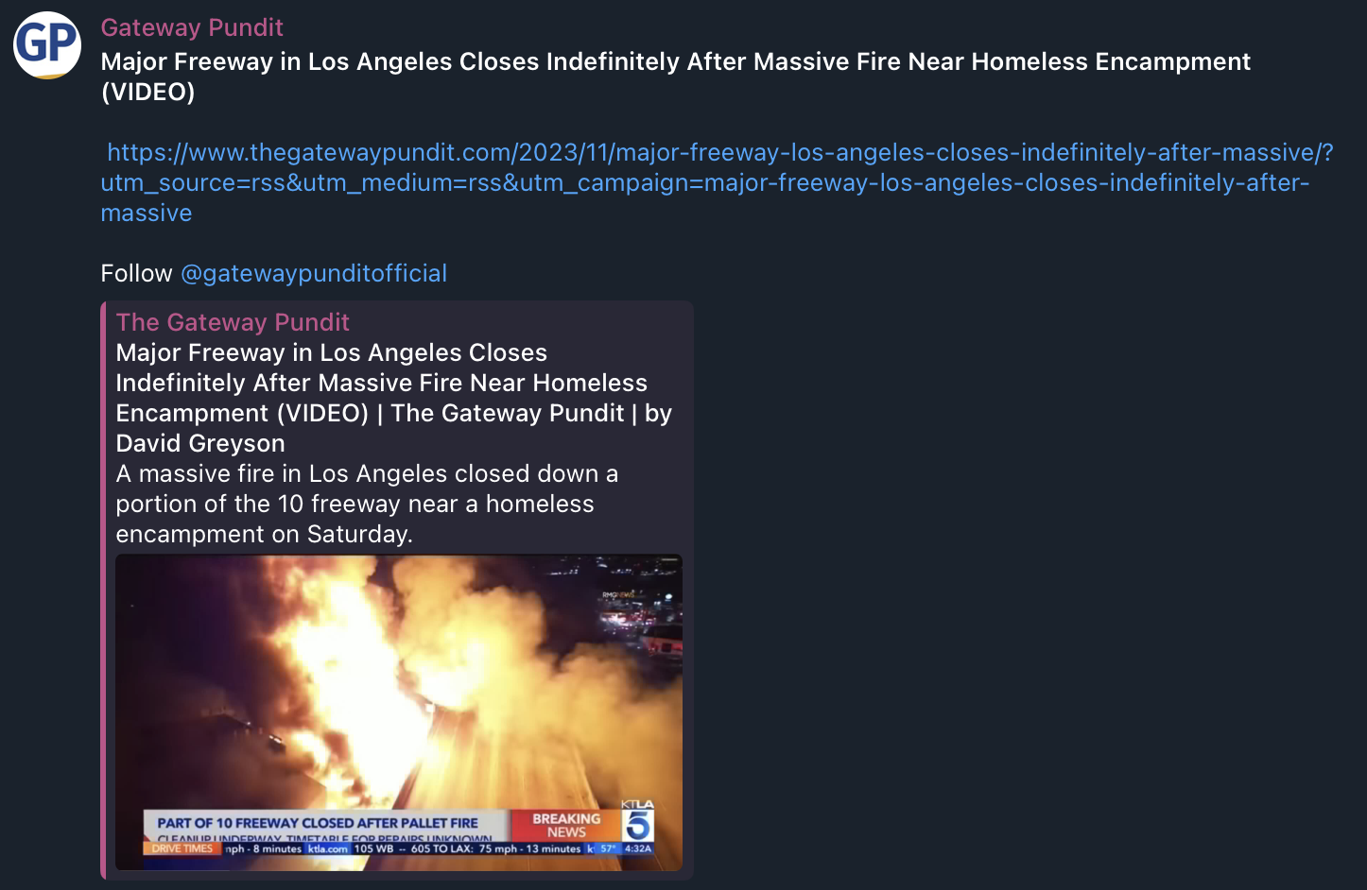
Task: Click the (VIDEO) text in message heading
Action: click(x=148, y=92)
